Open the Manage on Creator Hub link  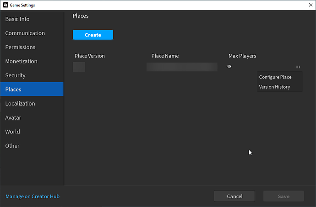[33, 196]
